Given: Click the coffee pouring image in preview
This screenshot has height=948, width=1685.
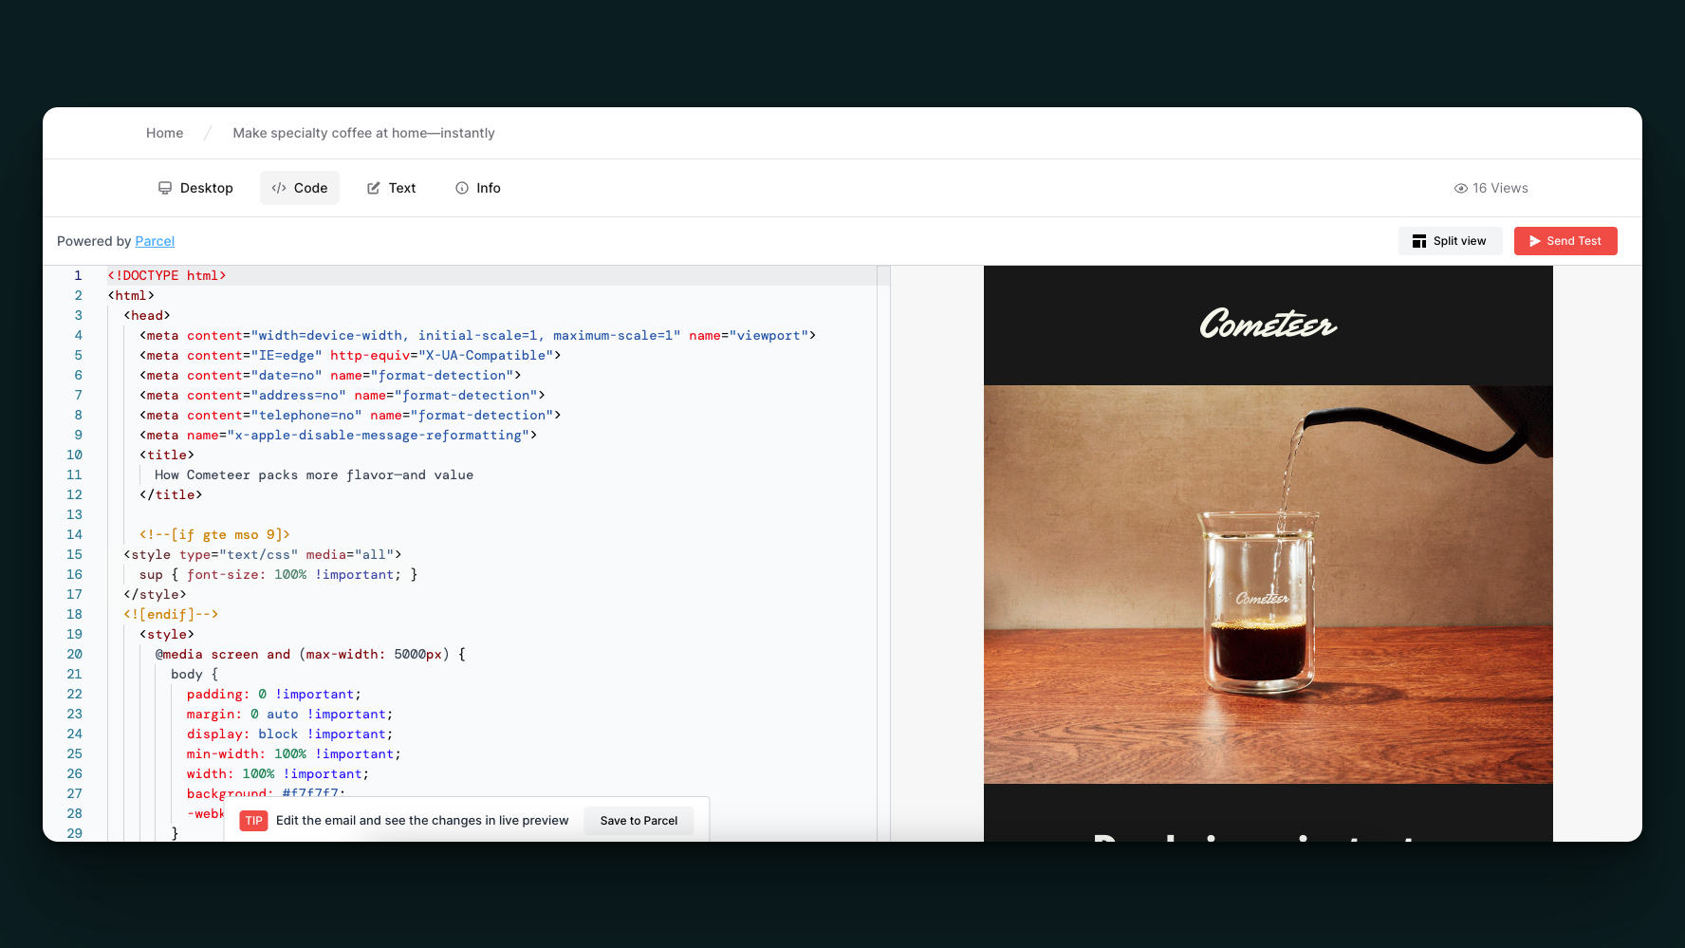Looking at the screenshot, I should click(1268, 585).
